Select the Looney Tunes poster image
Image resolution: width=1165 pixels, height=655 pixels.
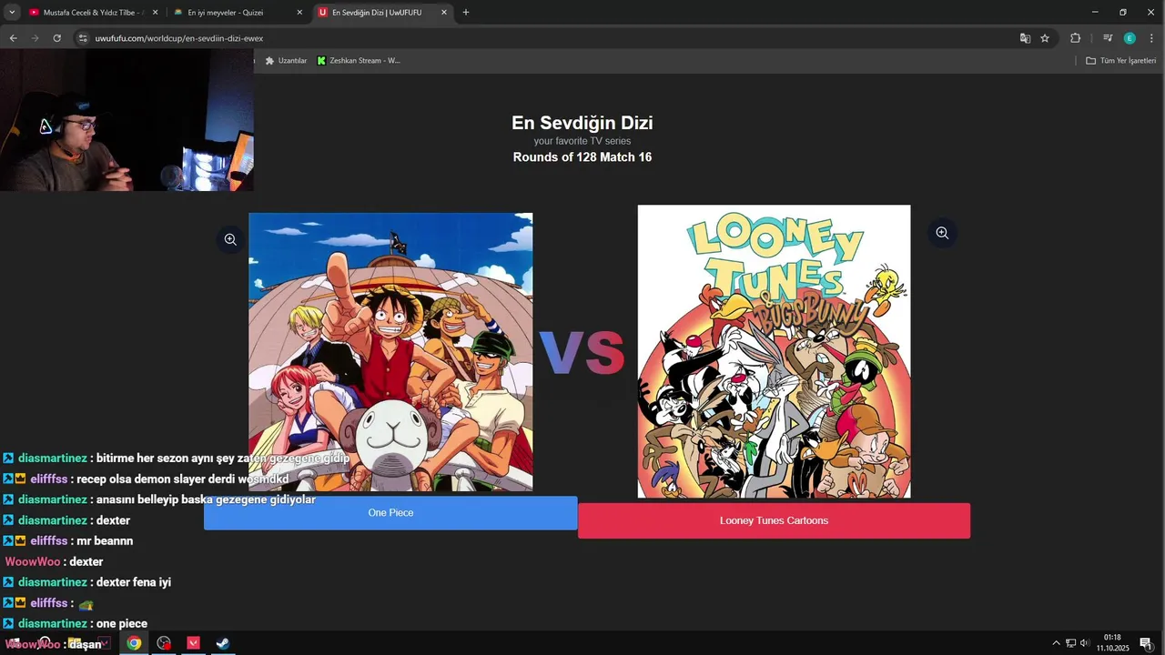pos(774,351)
